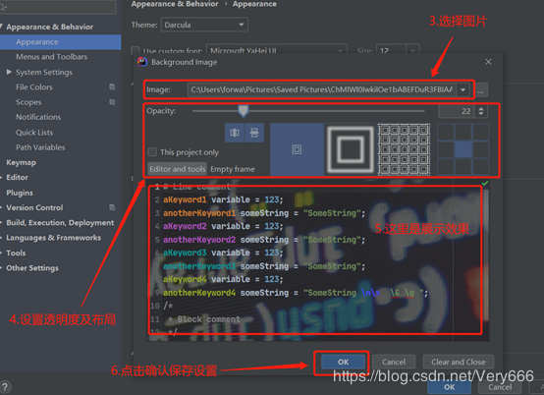
Task: Select the tiled pattern fill mode
Action: click(404, 149)
